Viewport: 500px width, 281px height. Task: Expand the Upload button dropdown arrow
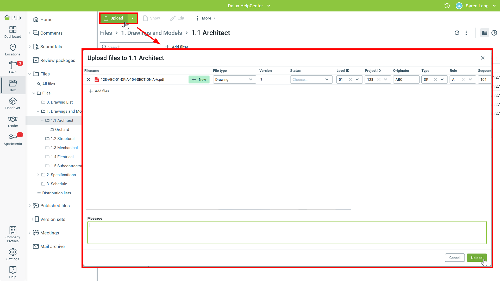(x=133, y=18)
